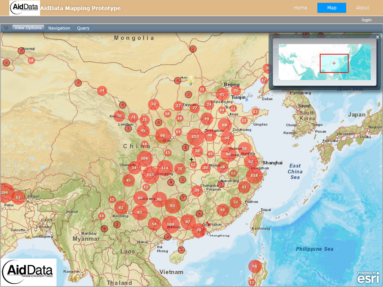The height and width of the screenshot is (287, 383).
Task: Select the 62 cluster near Shanghai
Action: pos(251,162)
